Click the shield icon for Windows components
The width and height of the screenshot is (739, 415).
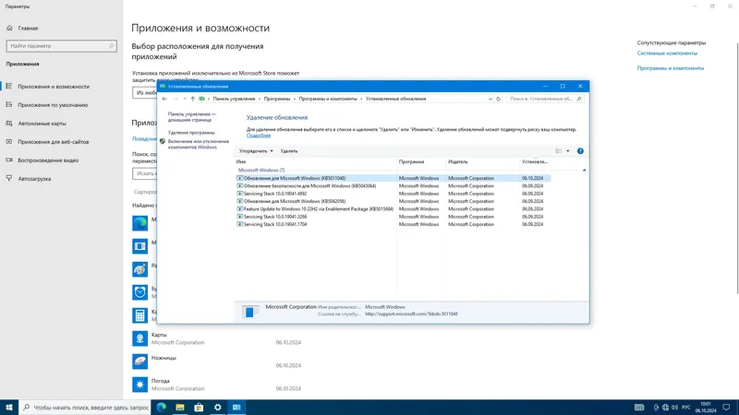coord(163,141)
